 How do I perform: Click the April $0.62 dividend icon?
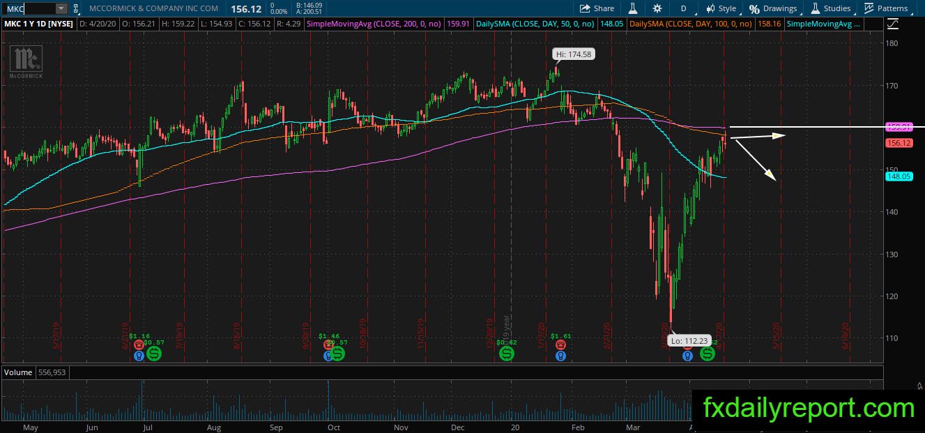click(708, 354)
